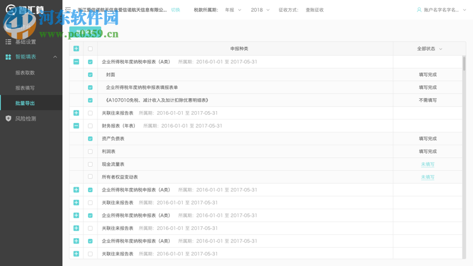Click 填写完成 status of 封面 row
This screenshot has width=473, height=266.
427,74
